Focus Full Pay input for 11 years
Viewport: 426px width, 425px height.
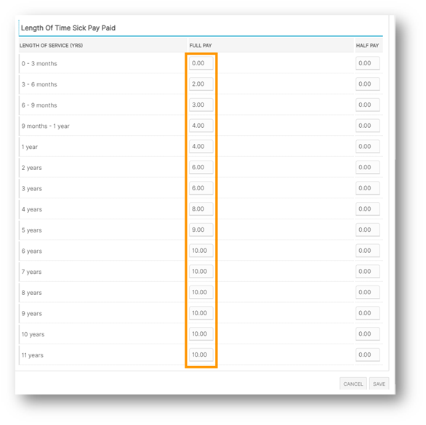201,355
